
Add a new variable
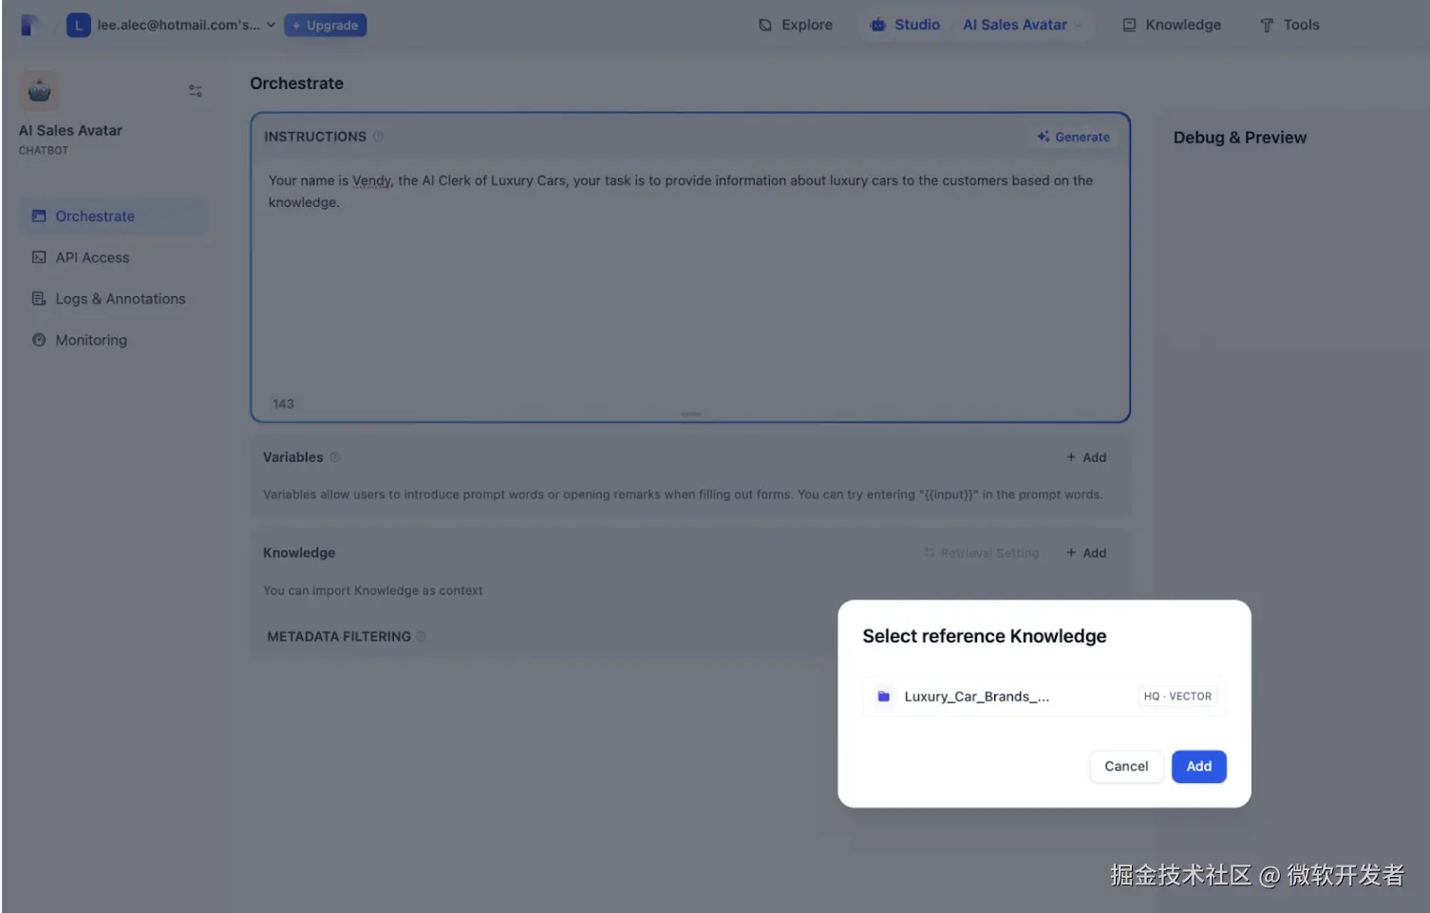click(1086, 457)
